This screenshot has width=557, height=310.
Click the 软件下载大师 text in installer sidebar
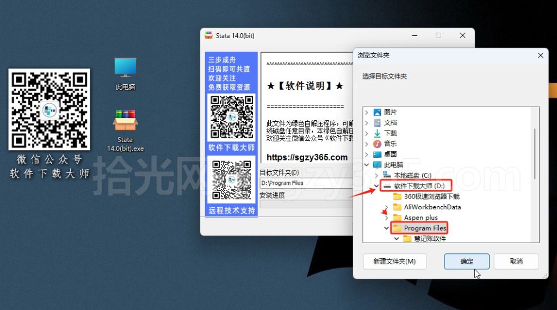(x=231, y=148)
